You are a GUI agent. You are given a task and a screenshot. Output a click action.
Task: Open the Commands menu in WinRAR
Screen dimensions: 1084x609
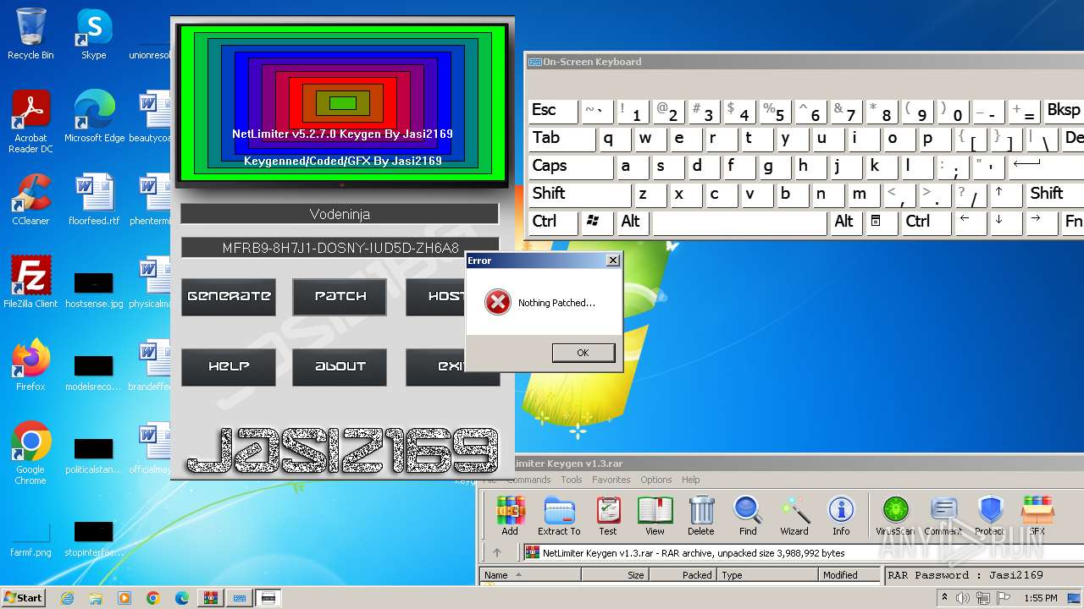click(528, 480)
